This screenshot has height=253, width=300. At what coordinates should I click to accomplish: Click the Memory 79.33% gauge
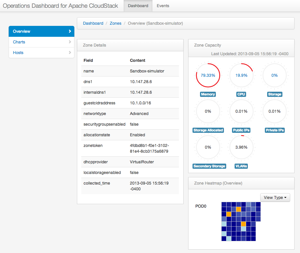208,75
